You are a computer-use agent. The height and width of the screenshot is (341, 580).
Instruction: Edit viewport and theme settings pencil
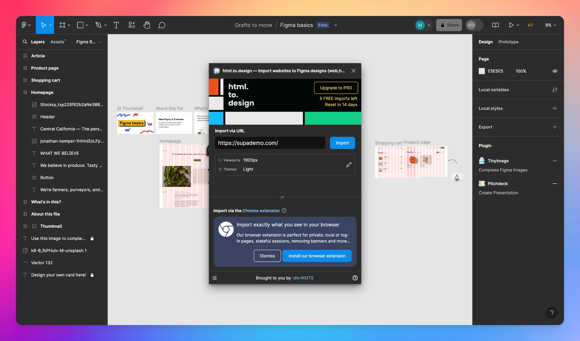349,165
